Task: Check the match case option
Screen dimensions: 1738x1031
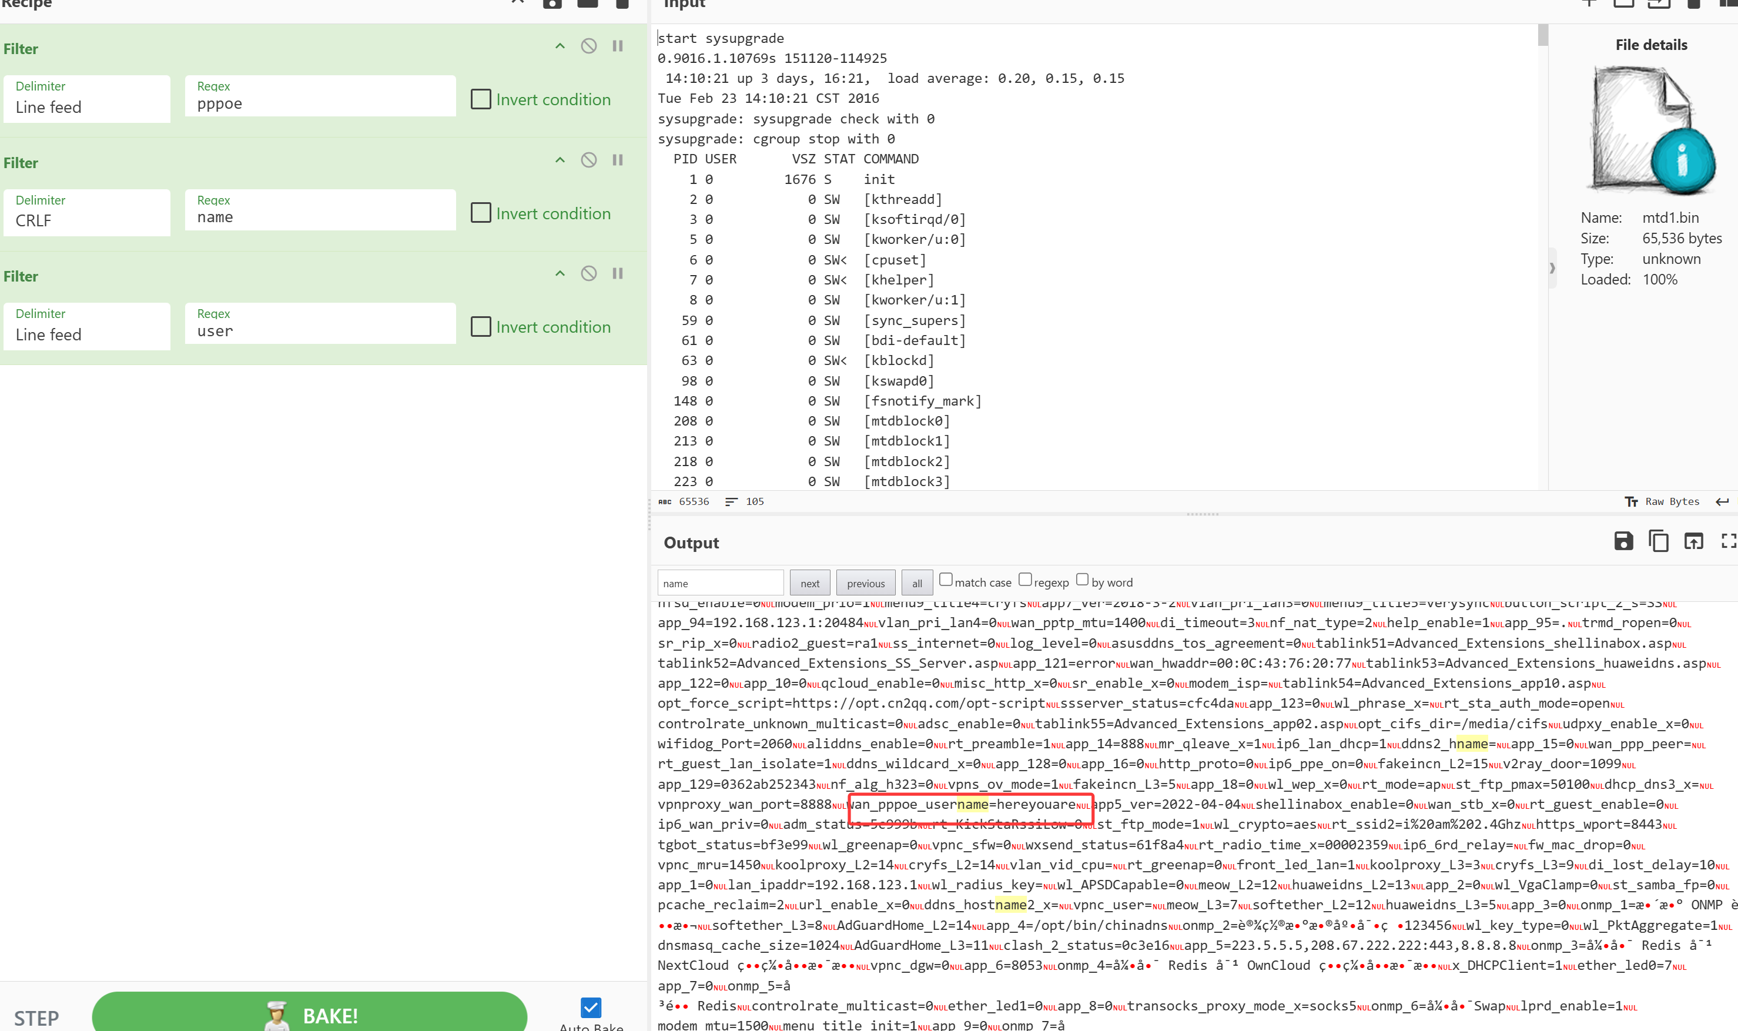Action: (946, 580)
